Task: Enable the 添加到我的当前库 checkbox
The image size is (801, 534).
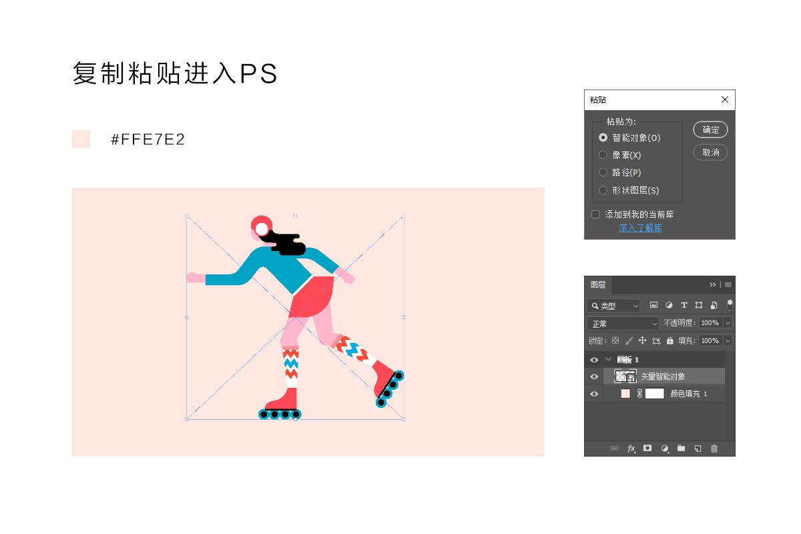Action: [595, 214]
